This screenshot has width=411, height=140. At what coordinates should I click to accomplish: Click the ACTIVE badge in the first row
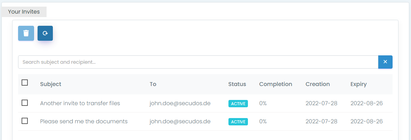point(238,104)
